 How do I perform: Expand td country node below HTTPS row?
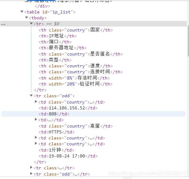coord(36,138)
